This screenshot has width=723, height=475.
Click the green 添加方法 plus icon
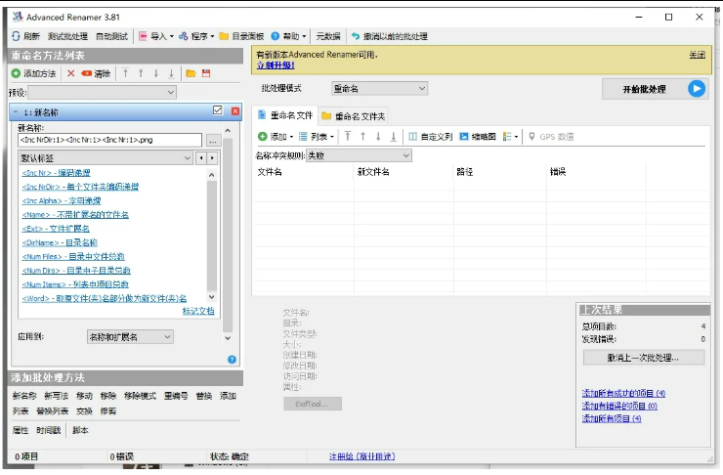click(17, 73)
